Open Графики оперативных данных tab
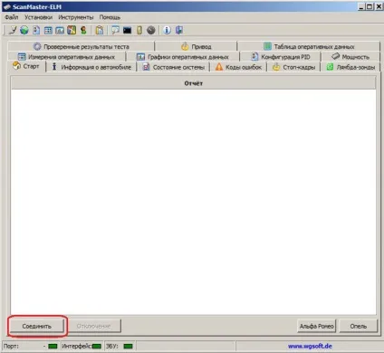 pos(183,57)
